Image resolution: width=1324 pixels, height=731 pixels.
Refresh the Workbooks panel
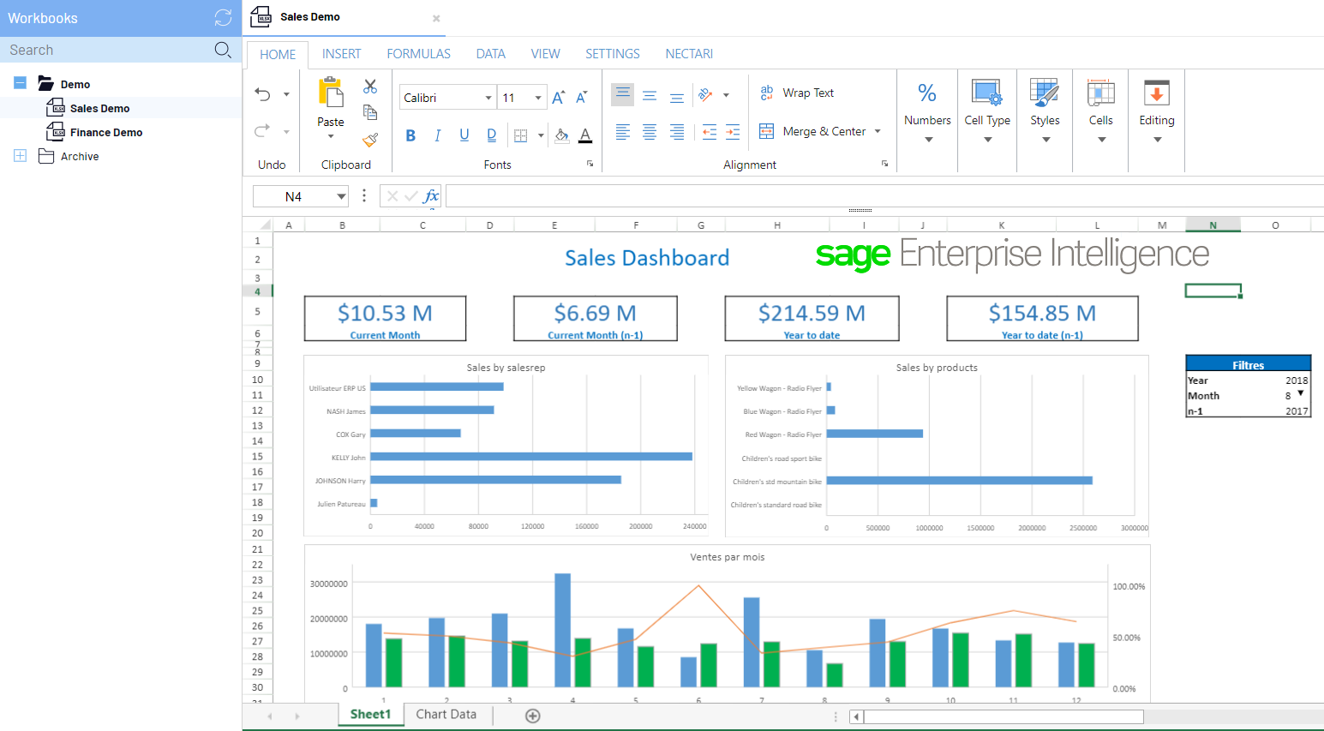click(223, 18)
